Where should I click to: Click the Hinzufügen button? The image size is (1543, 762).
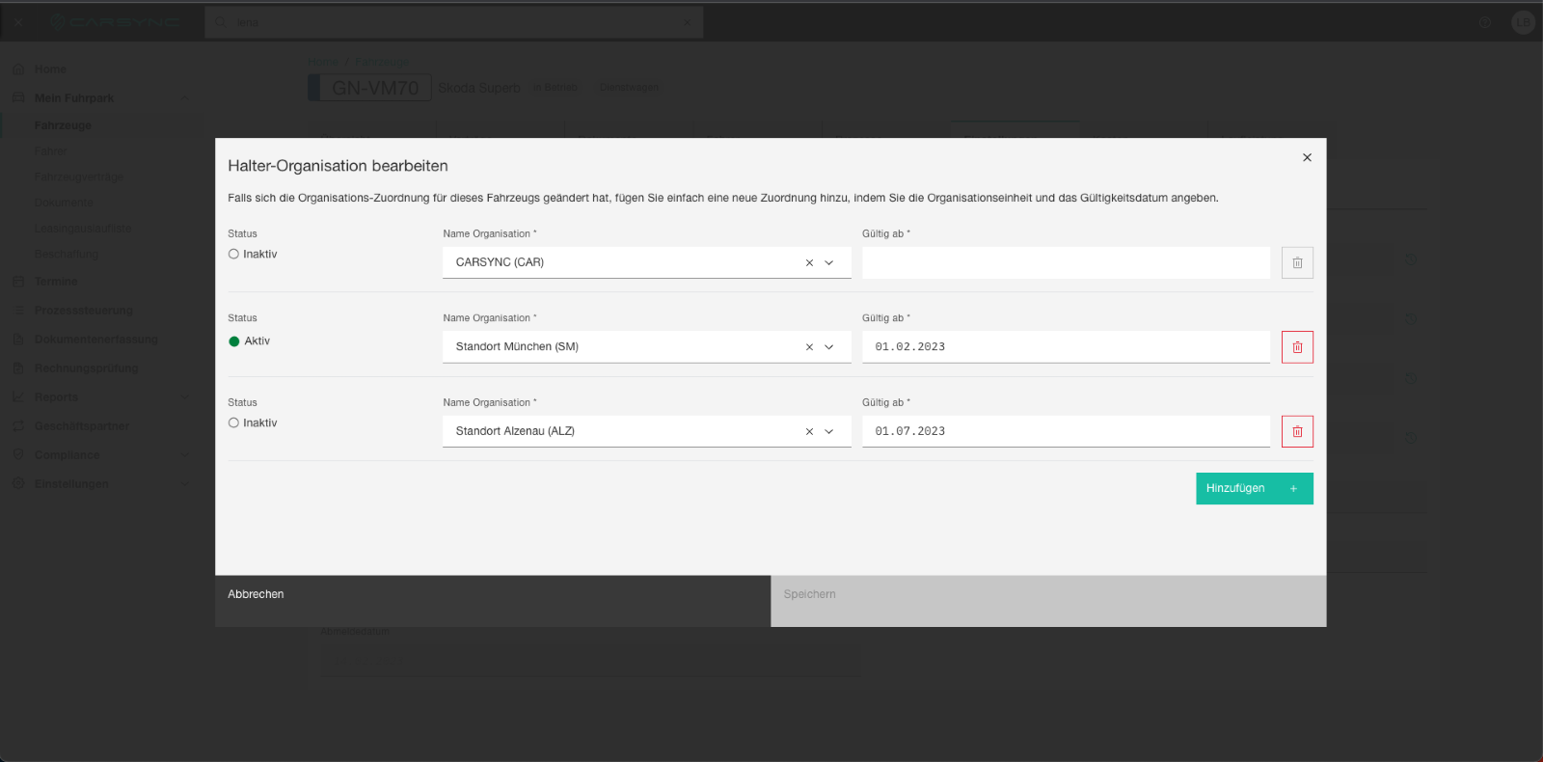point(1254,488)
